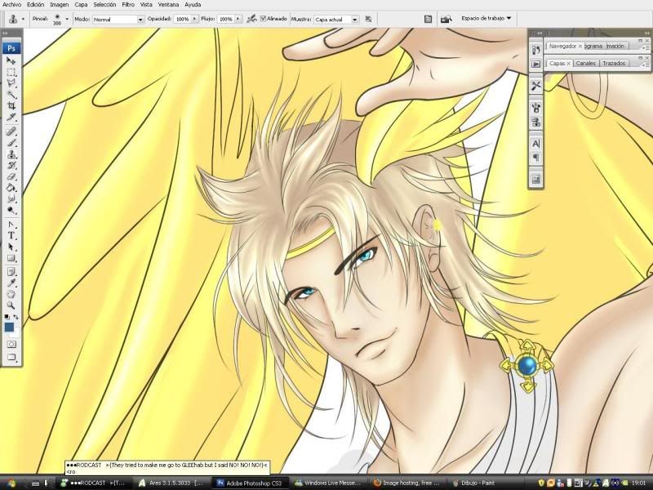This screenshot has height=490, width=653.
Task: Select the Smudge tool
Action: coord(11,199)
